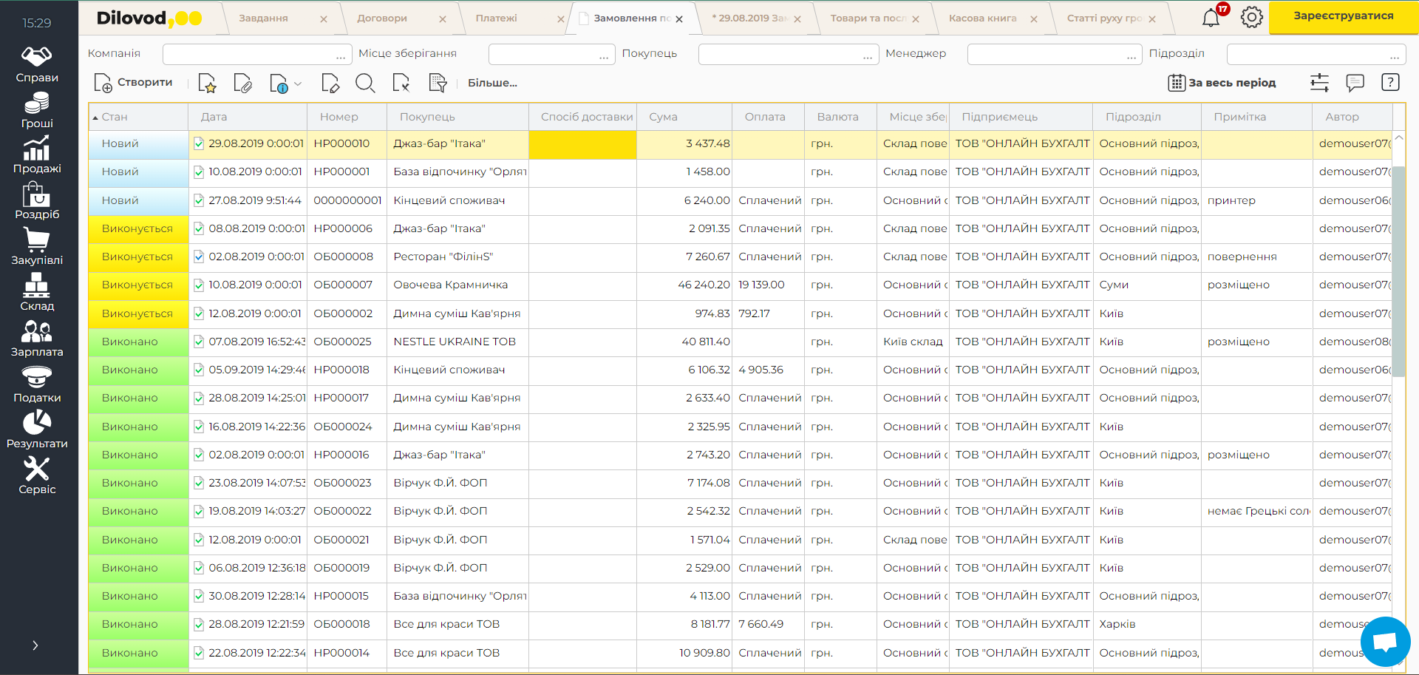
Task: Open the Результати sidebar section
Action: click(37, 430)
